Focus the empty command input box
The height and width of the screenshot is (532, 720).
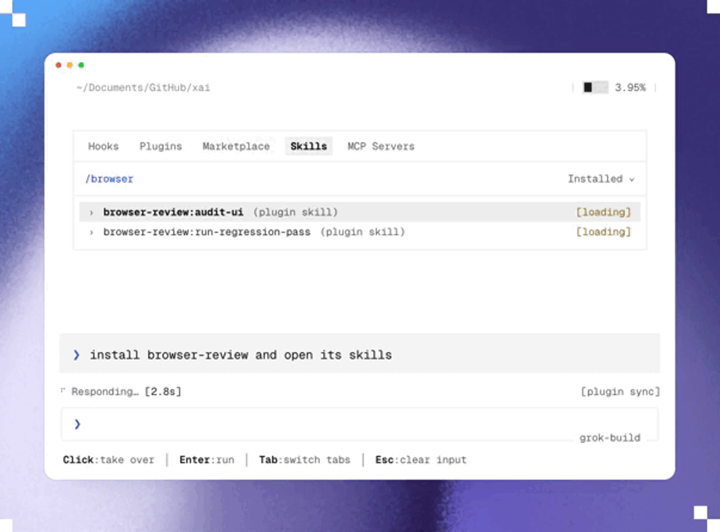360,425
